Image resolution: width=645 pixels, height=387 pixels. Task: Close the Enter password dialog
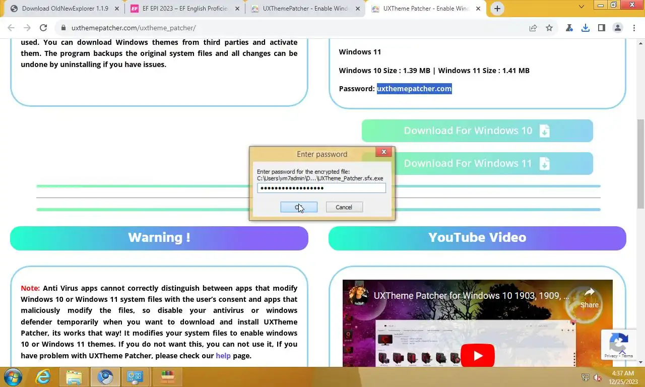(383, 152)
